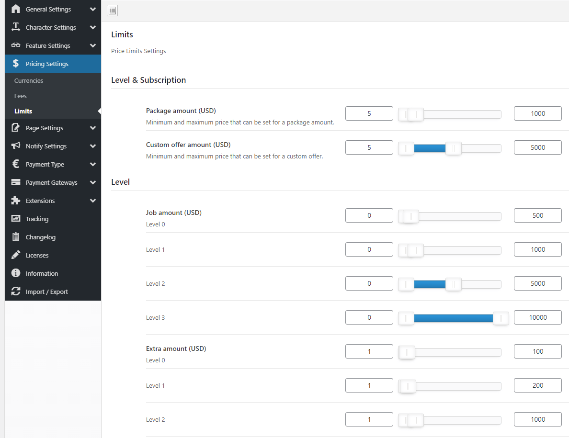Open the Information menu label

pyautogui.click(x=42, y=273)
